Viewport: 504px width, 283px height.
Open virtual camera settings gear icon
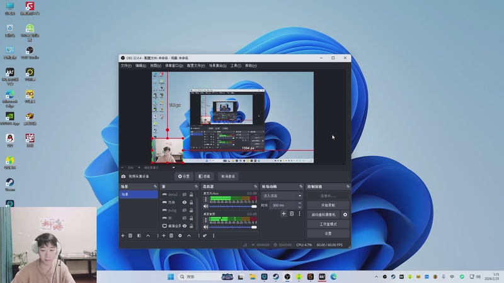tap(345, 214)
